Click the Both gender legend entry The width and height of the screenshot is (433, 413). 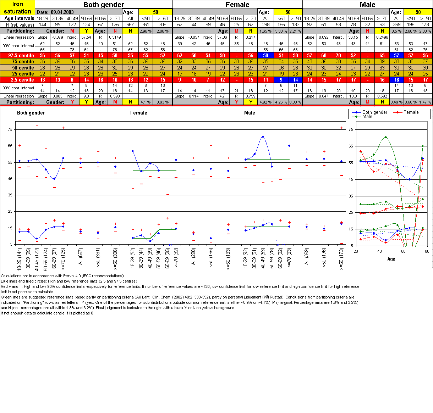pyautogui.click(x=370, y=112)
